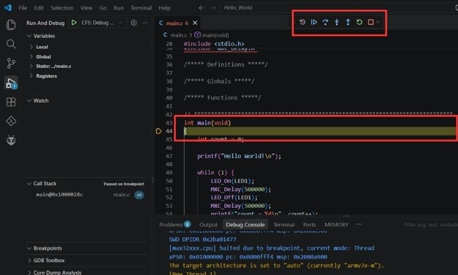Open the Extensions view icon
This screenshot has height=275, width=458.
(11, 101)
